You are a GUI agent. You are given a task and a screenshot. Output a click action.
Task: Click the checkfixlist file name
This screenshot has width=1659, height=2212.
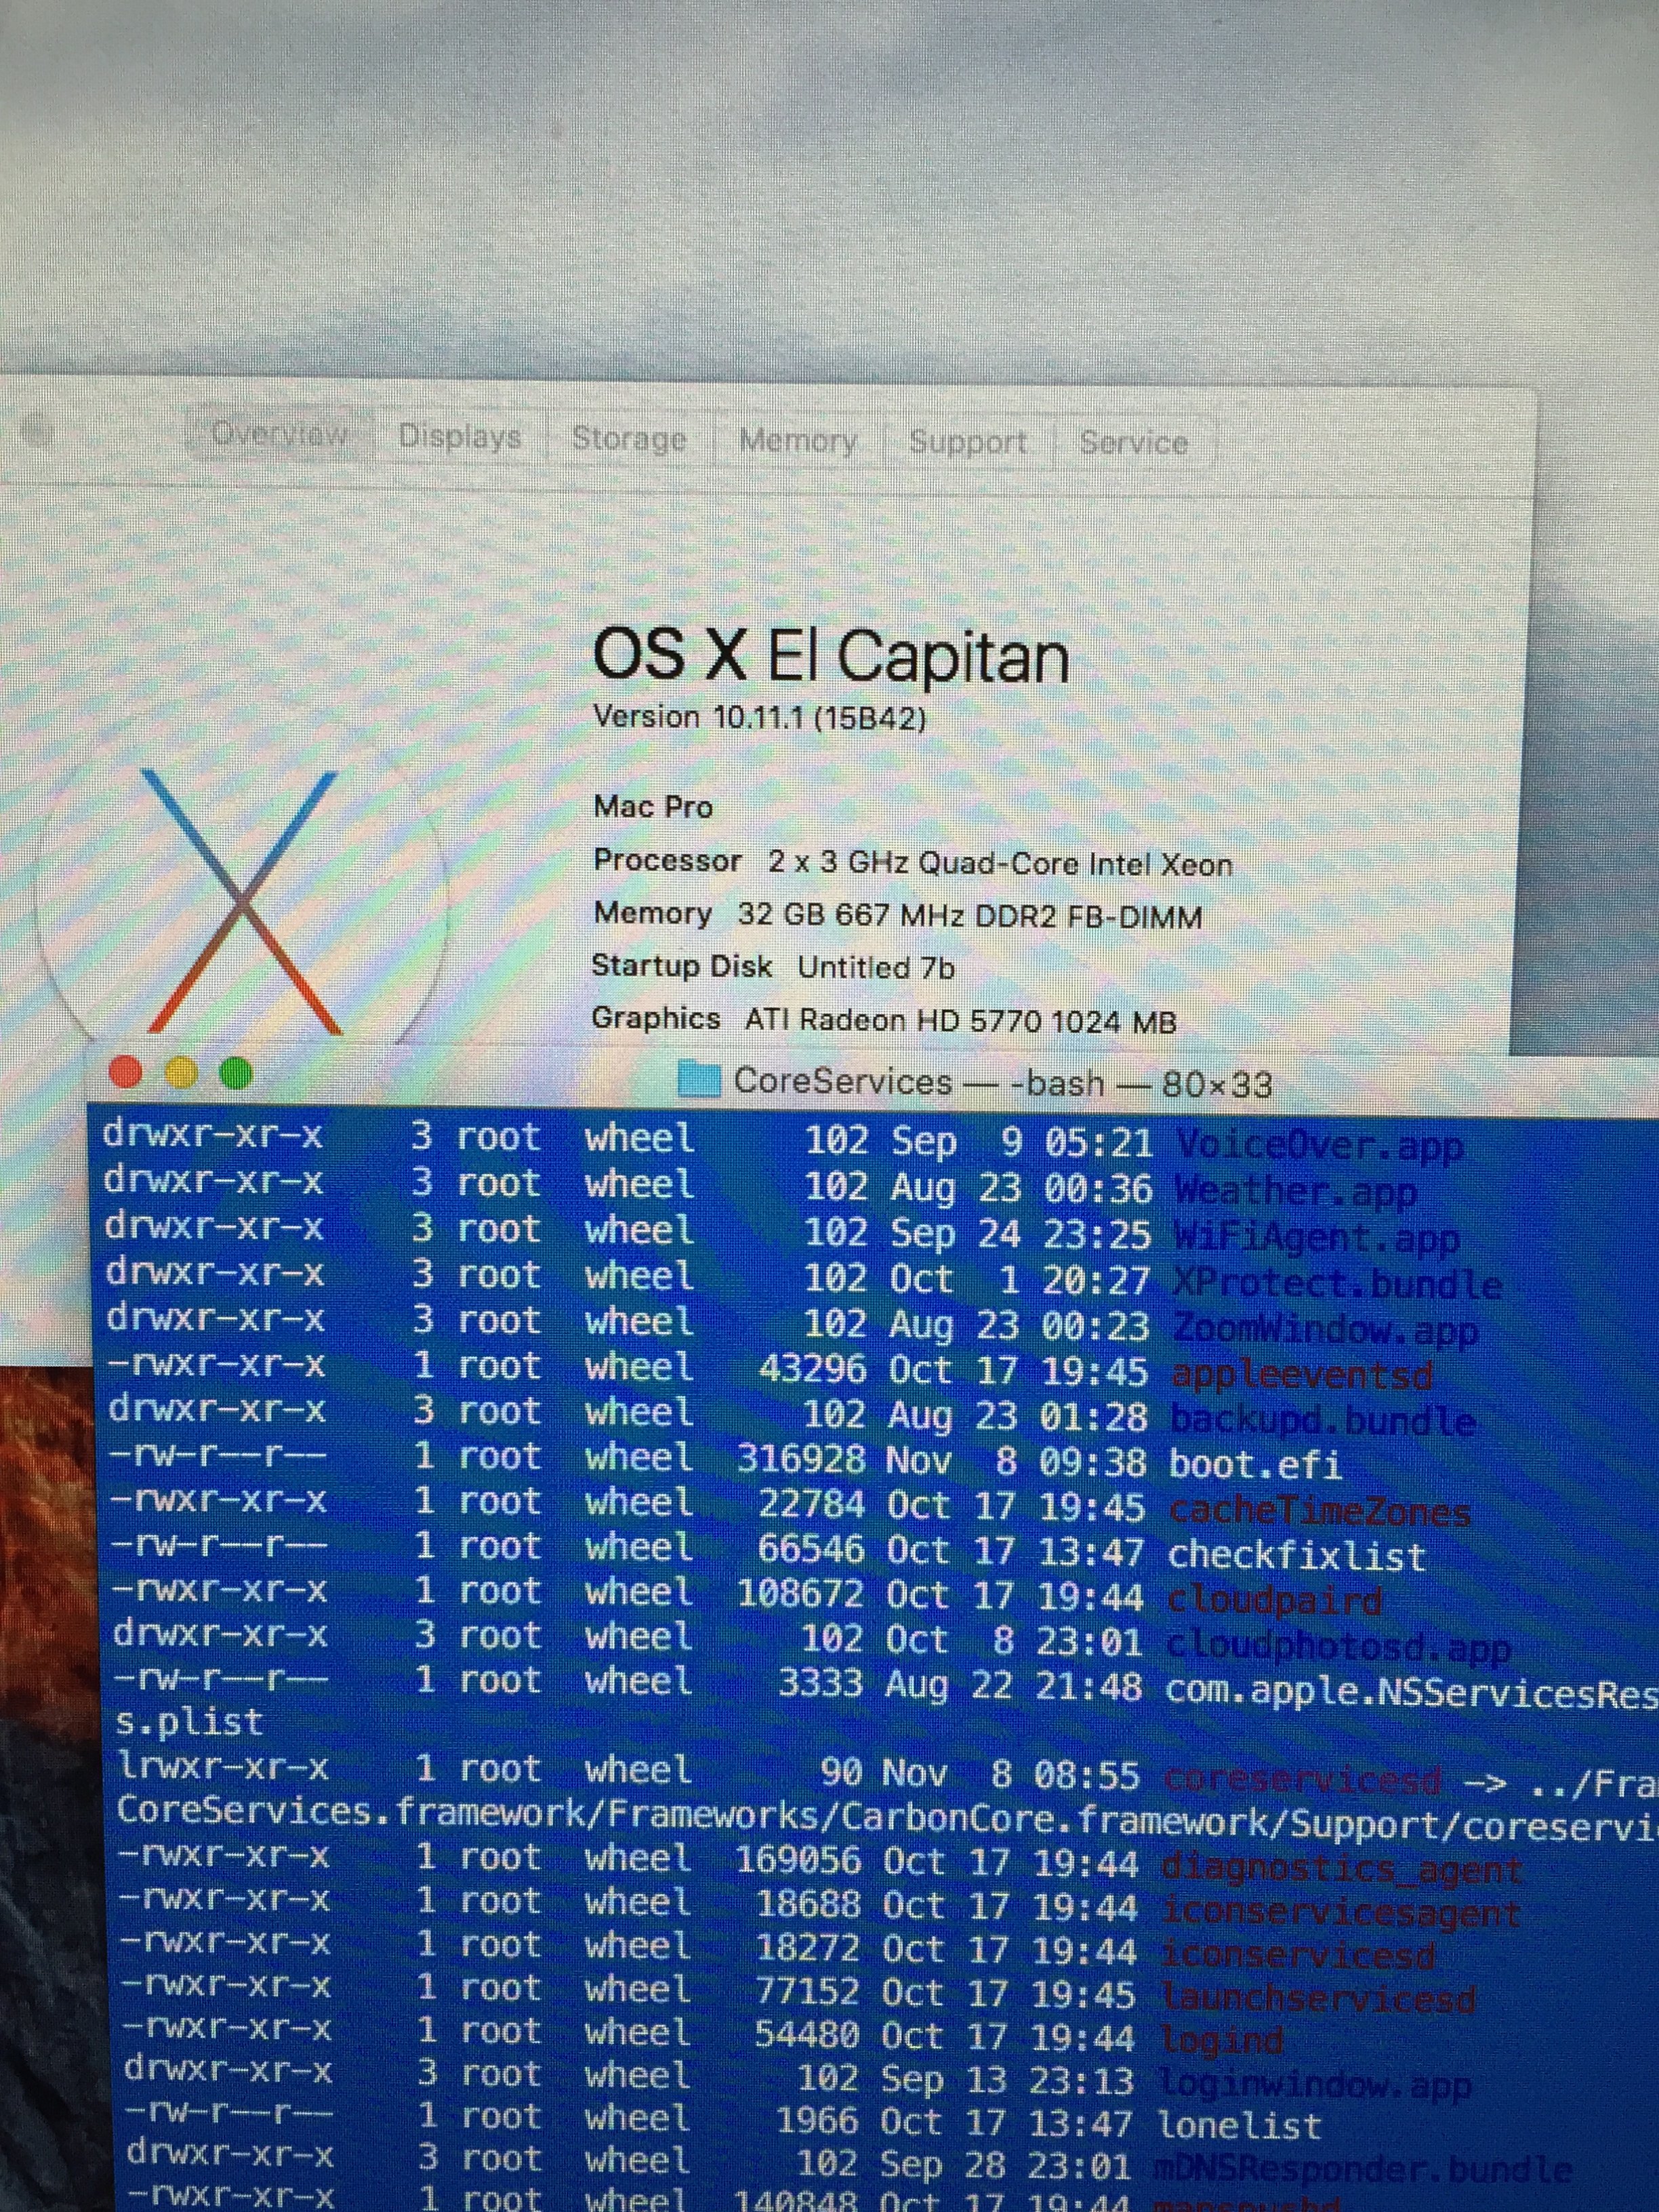click(1296, 1556)
